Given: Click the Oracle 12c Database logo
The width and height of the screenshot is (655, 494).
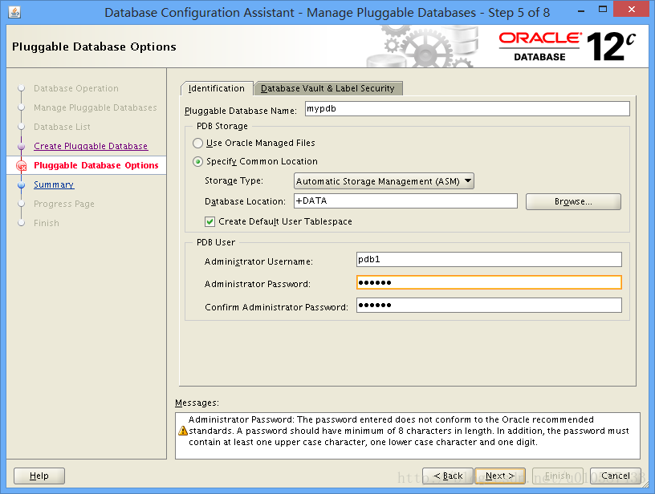Looking at the screenshot, I should point(567,47).
